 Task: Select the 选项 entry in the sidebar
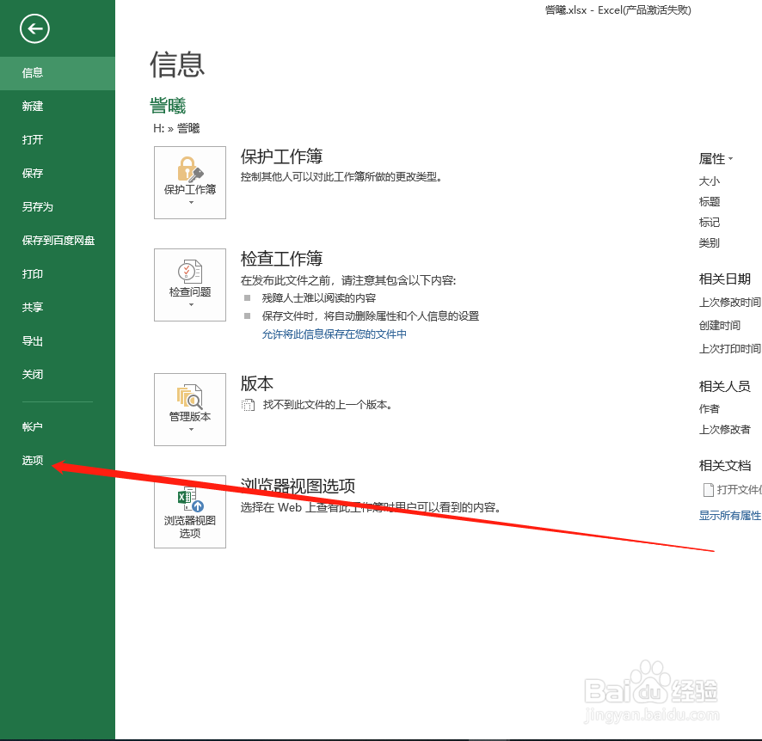point(32,460)
